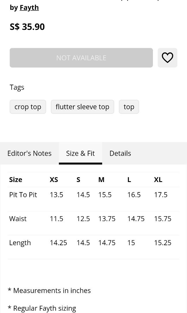Click the L size column header
The width and height of the screenshot is (187, 313).
[129, 180]
